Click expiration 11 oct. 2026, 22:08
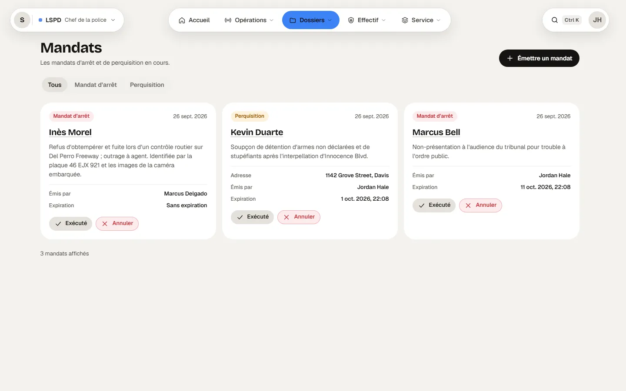Viewport: 626px width, 391px height. click(546, 187)
